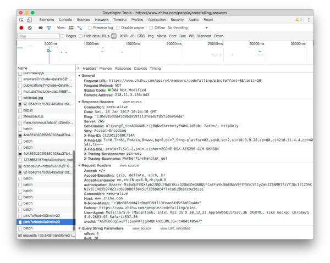Enable Regex filter checkbox
The image size is (330, 263).
[63, 36]
